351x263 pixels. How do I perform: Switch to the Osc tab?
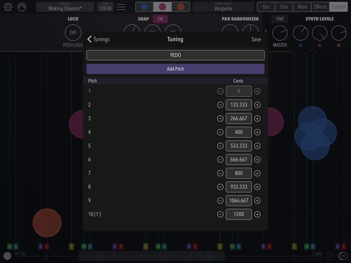click(x=266, y=7)
